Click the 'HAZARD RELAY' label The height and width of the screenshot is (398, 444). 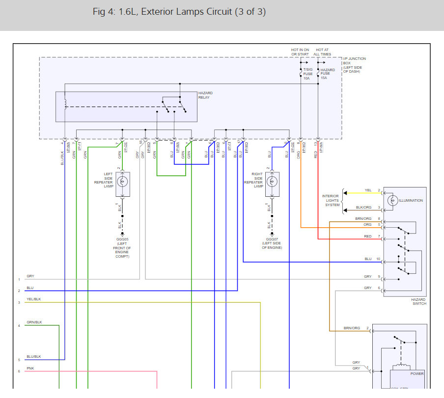click(205, 95)
